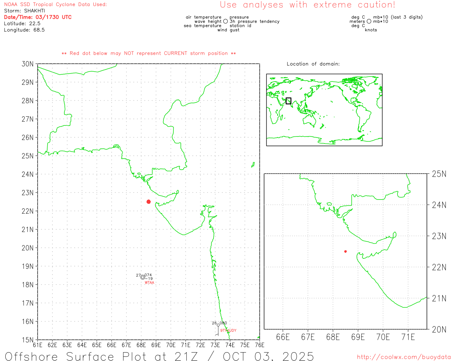The width and height of the screenshot is (451, 361).
Task: Click the 15N latitude axis label
Action: click(28, 340)
